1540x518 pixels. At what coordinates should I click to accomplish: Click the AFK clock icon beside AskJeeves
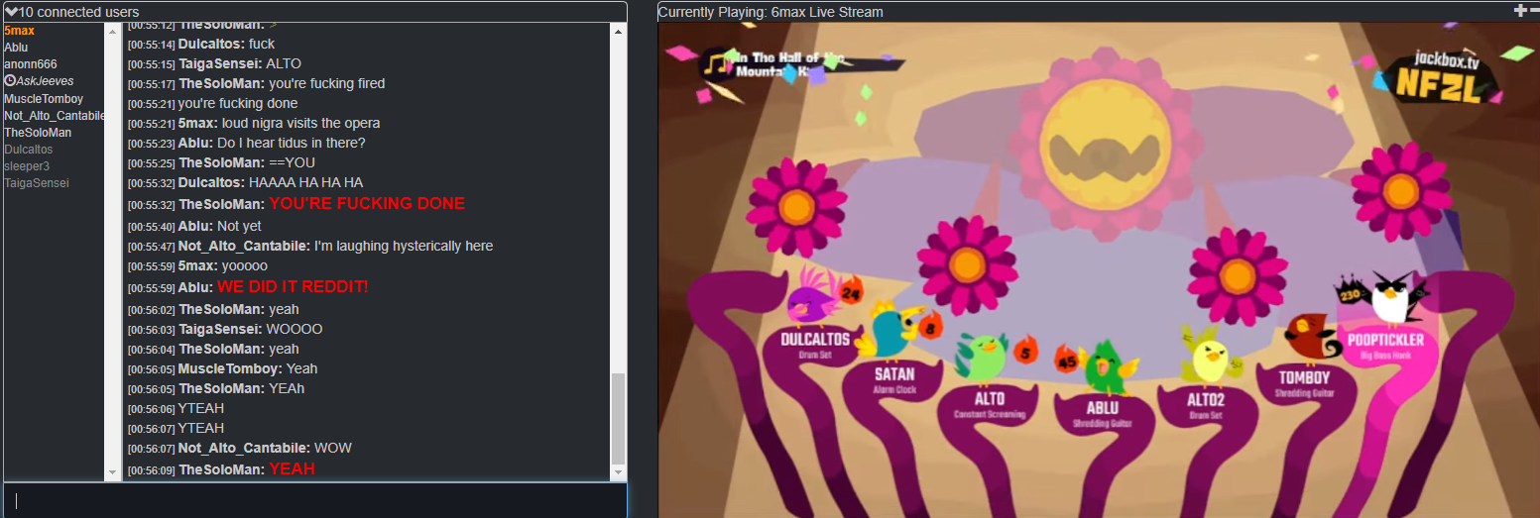pyautogui.click(x=9, y=81)
